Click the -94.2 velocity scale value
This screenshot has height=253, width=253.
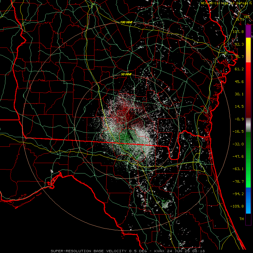click(238, 194)
